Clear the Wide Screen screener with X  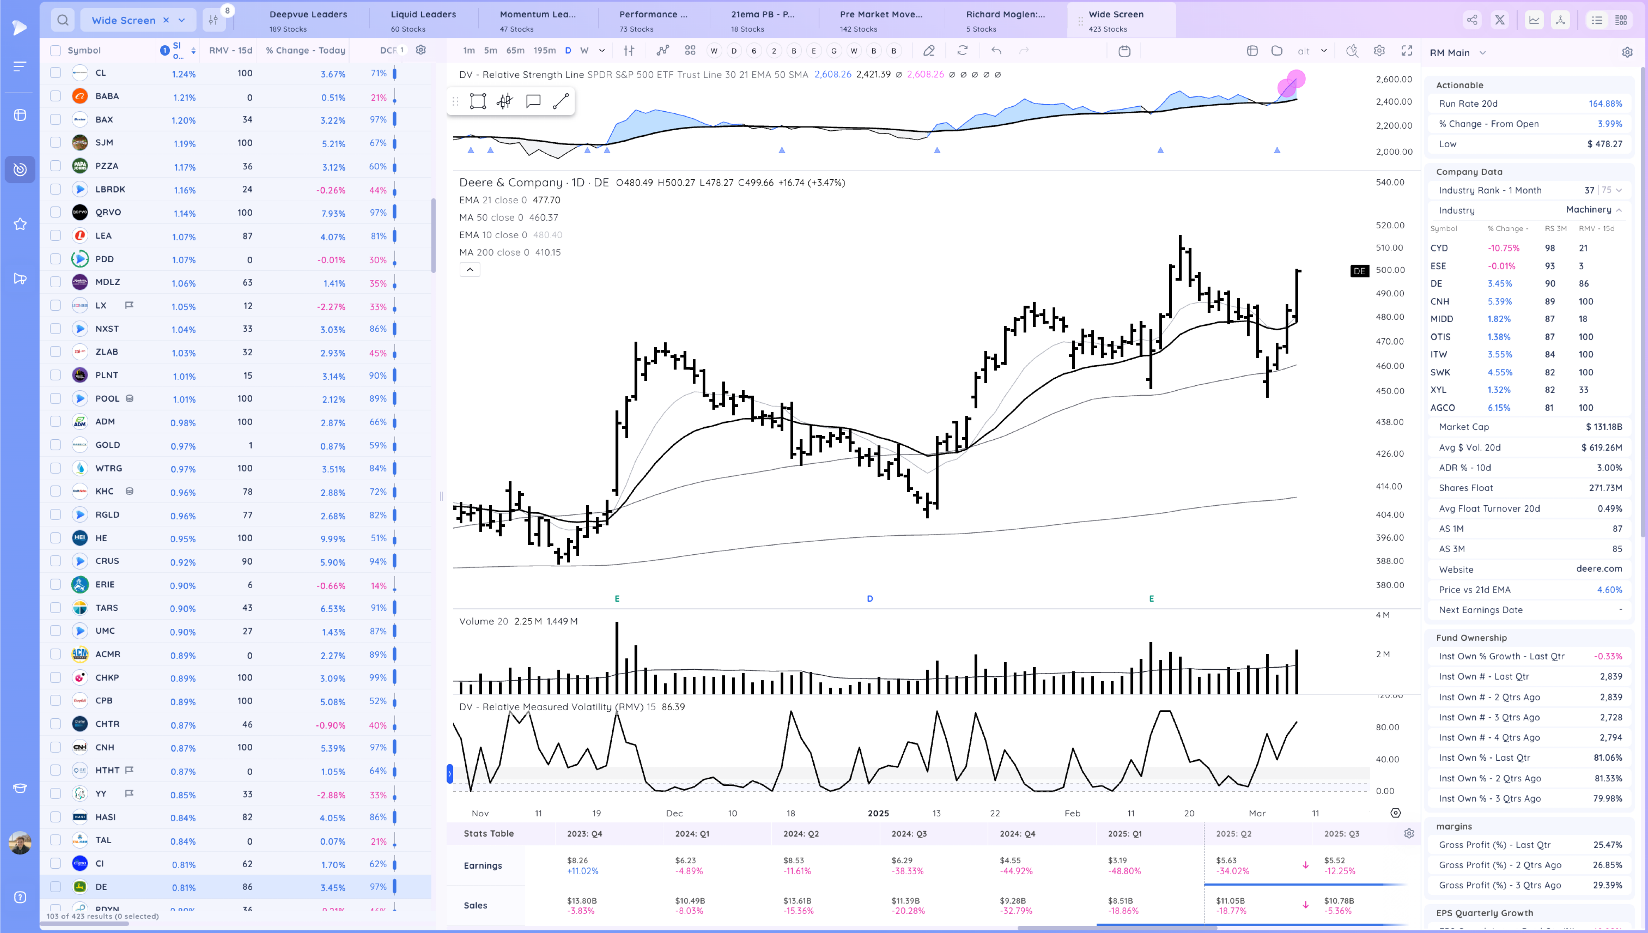pyautogui.click(x=166, y=21)
